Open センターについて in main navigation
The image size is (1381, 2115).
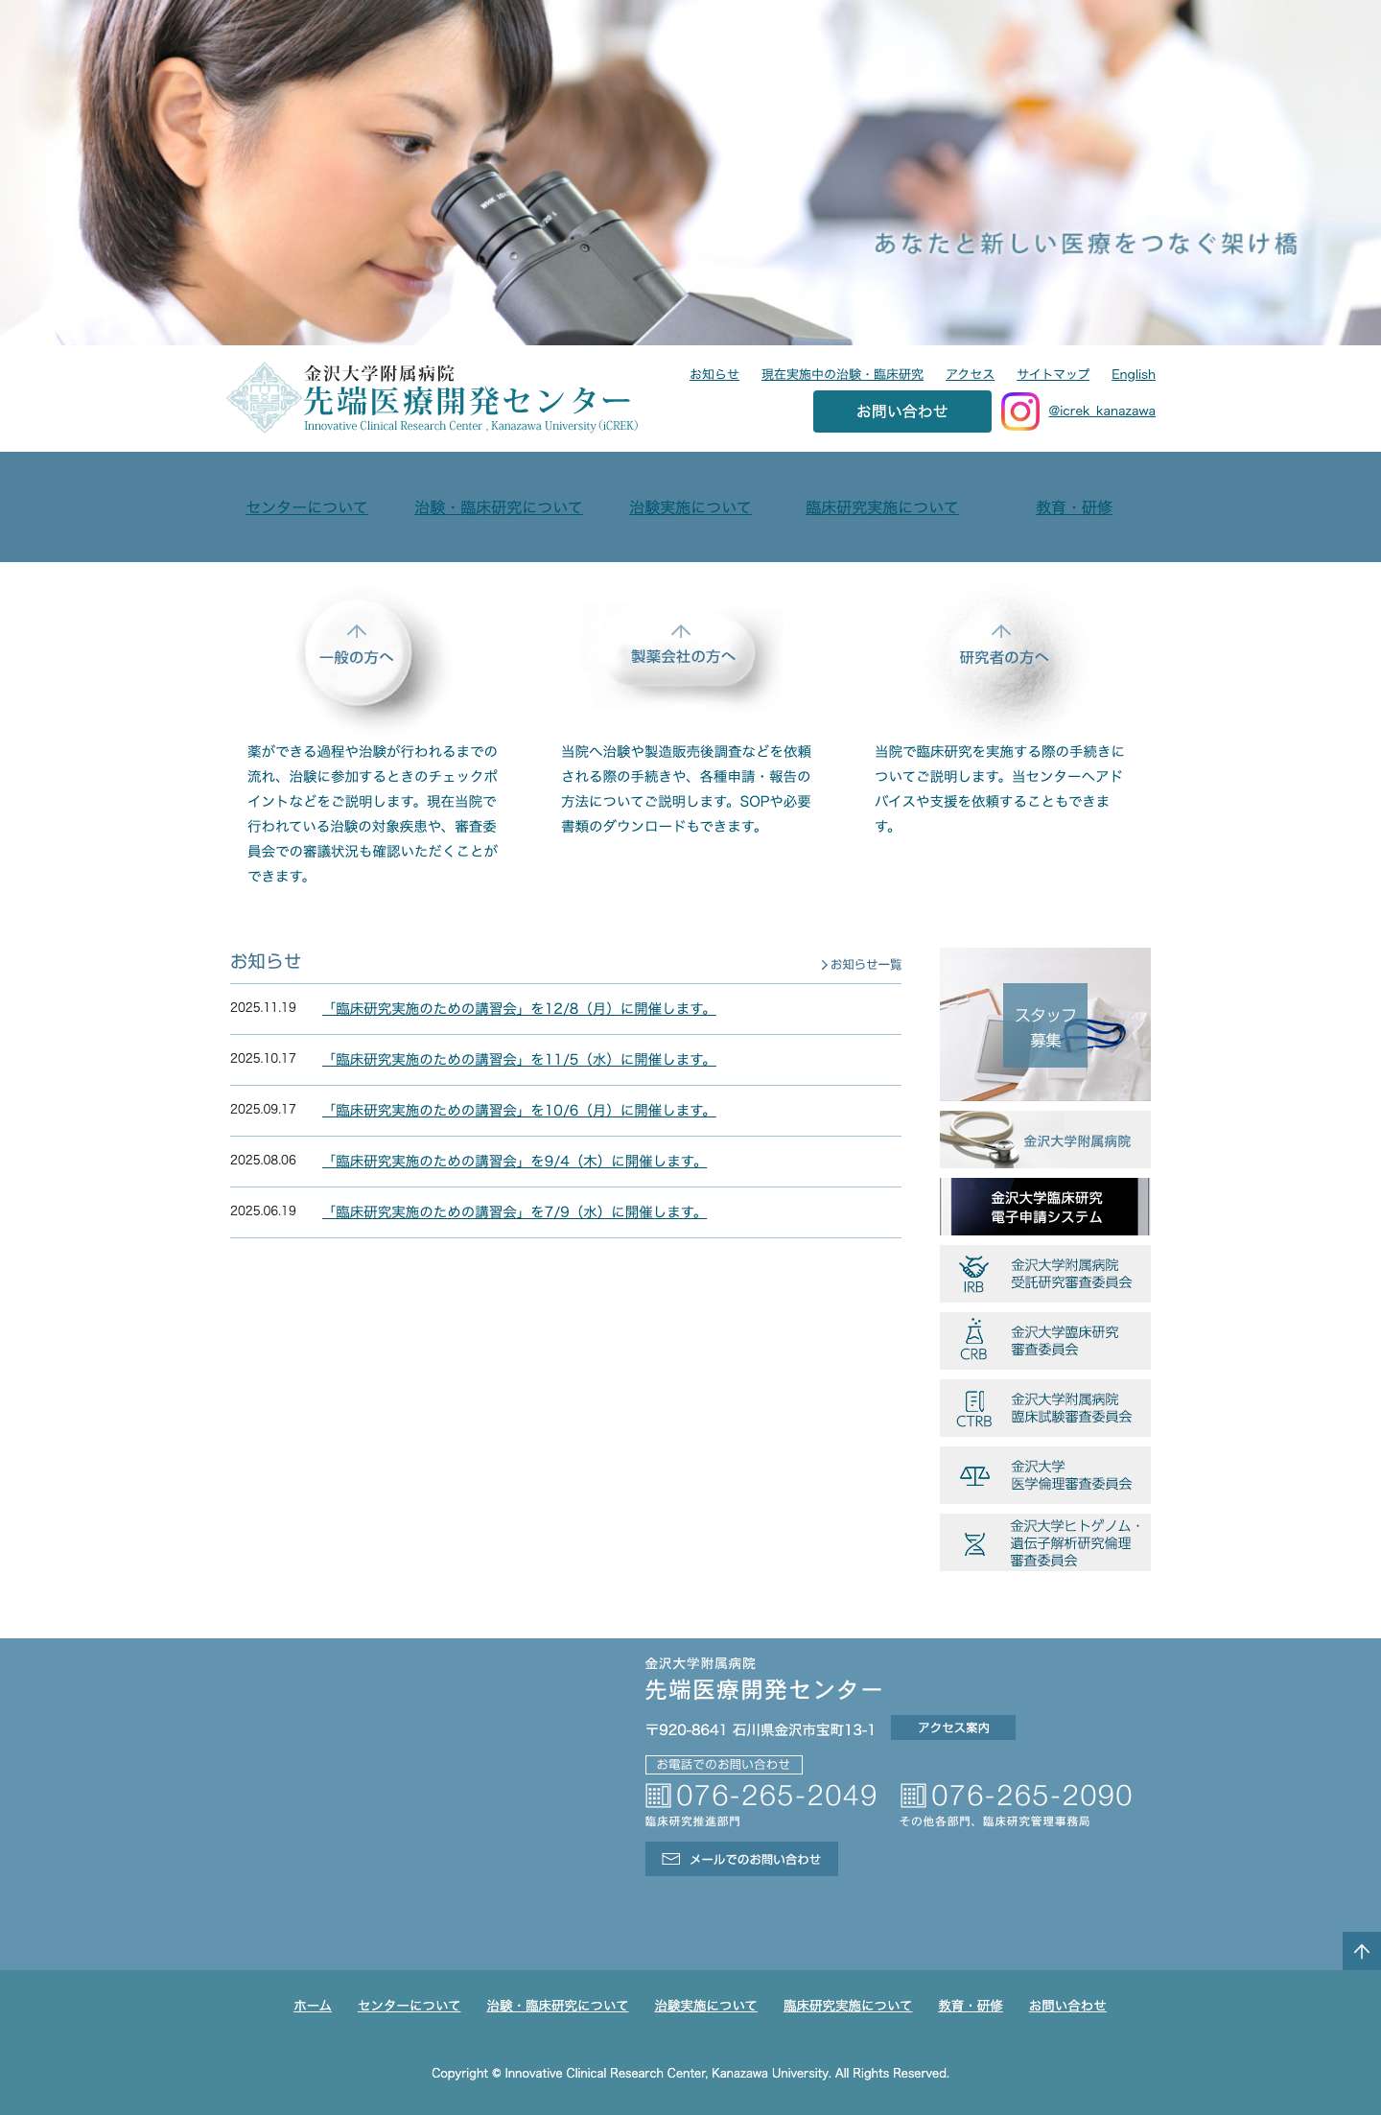[x=307, y=507]
